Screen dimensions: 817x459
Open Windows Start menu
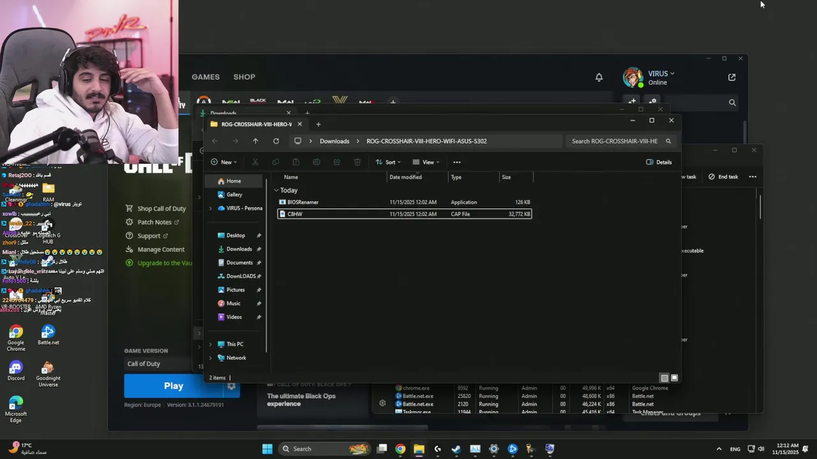[267, 449]
